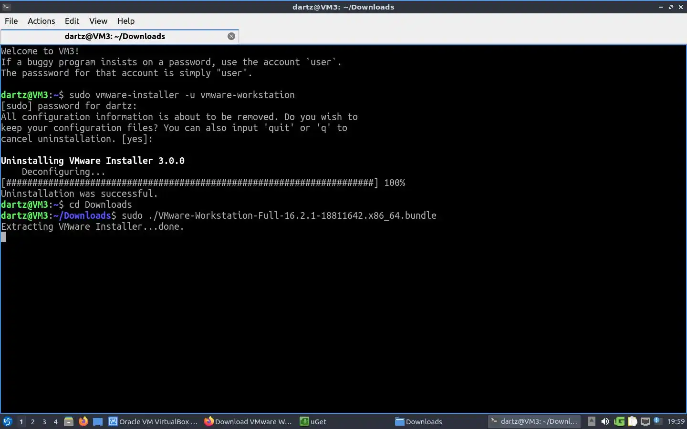687x429 pixels.
Task: Click the uGet tray icon
Action: [x=619, y=421]
